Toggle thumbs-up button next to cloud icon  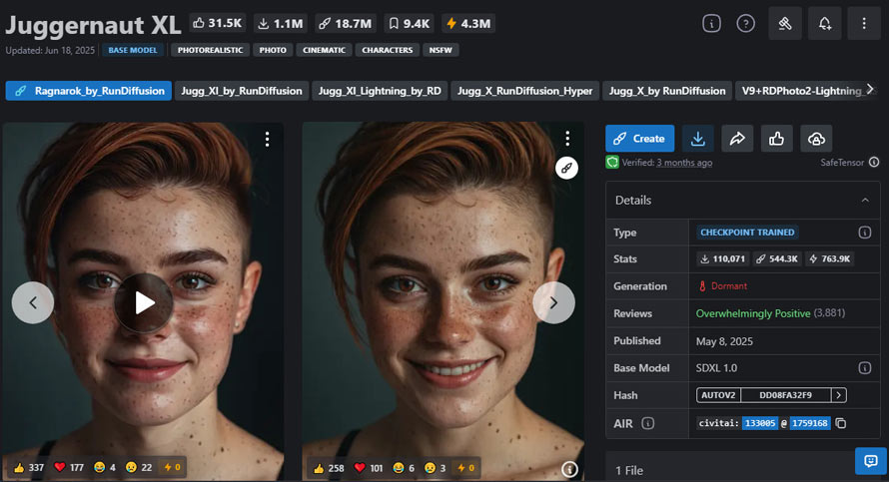(x=776, y=139)
